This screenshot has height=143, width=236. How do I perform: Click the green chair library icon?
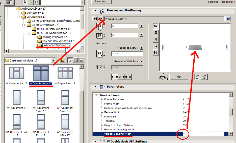pyautogui.click(x=31, y=2)
